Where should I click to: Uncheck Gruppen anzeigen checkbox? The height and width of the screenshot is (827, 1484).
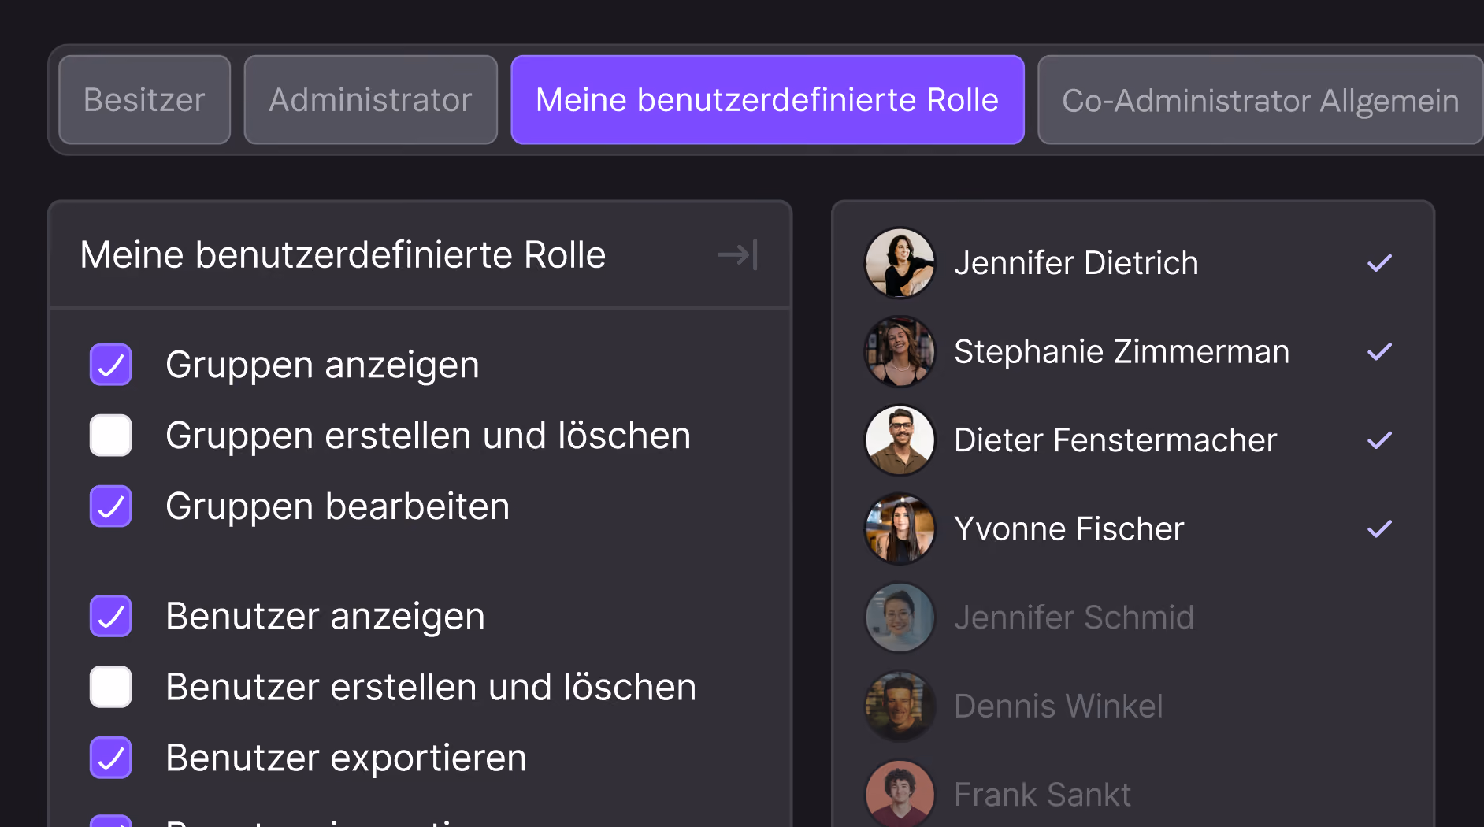tap(110, 365)
